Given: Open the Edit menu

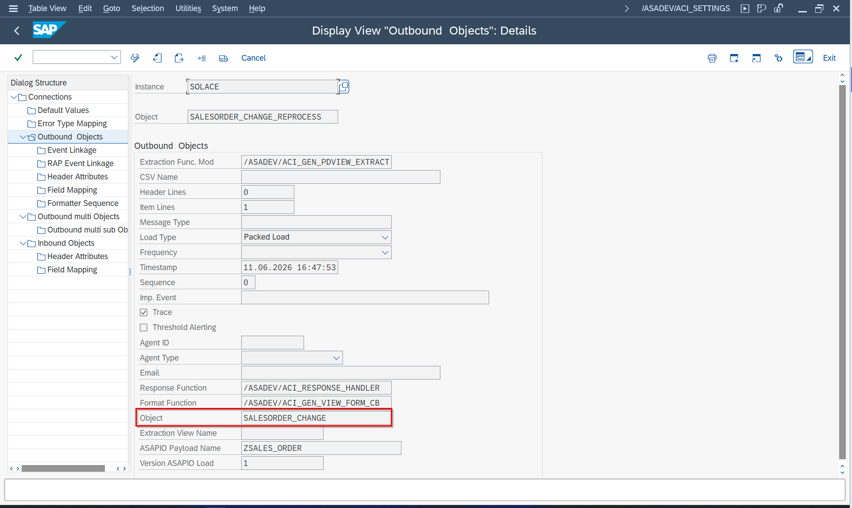Looking at the screenshot, I should click(x=85, y=8).
